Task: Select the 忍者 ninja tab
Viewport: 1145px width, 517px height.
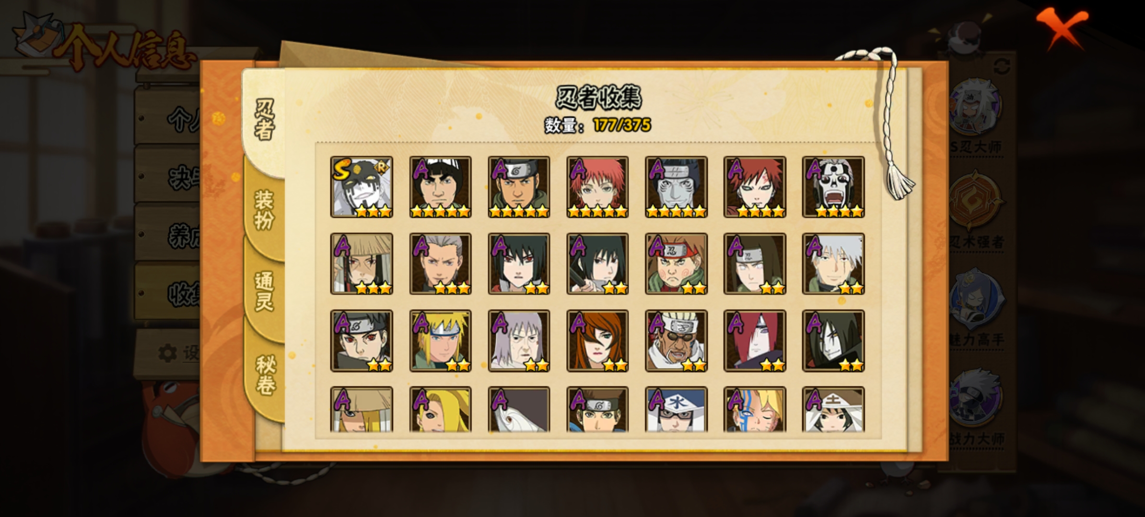Action: pos(264,120)
